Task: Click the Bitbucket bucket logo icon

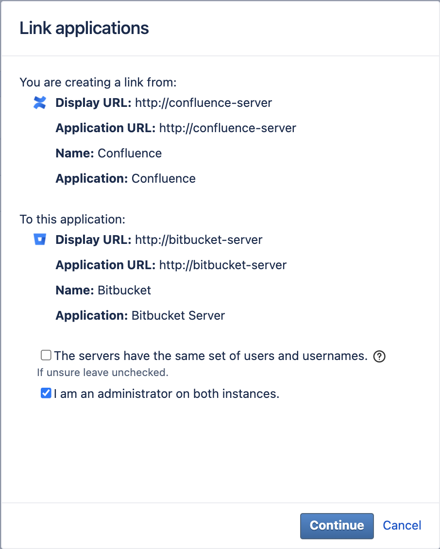Action: 39,240
